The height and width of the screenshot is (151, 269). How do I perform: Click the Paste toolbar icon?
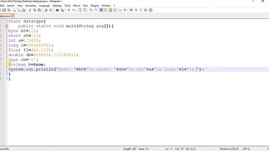coord(40,10)
